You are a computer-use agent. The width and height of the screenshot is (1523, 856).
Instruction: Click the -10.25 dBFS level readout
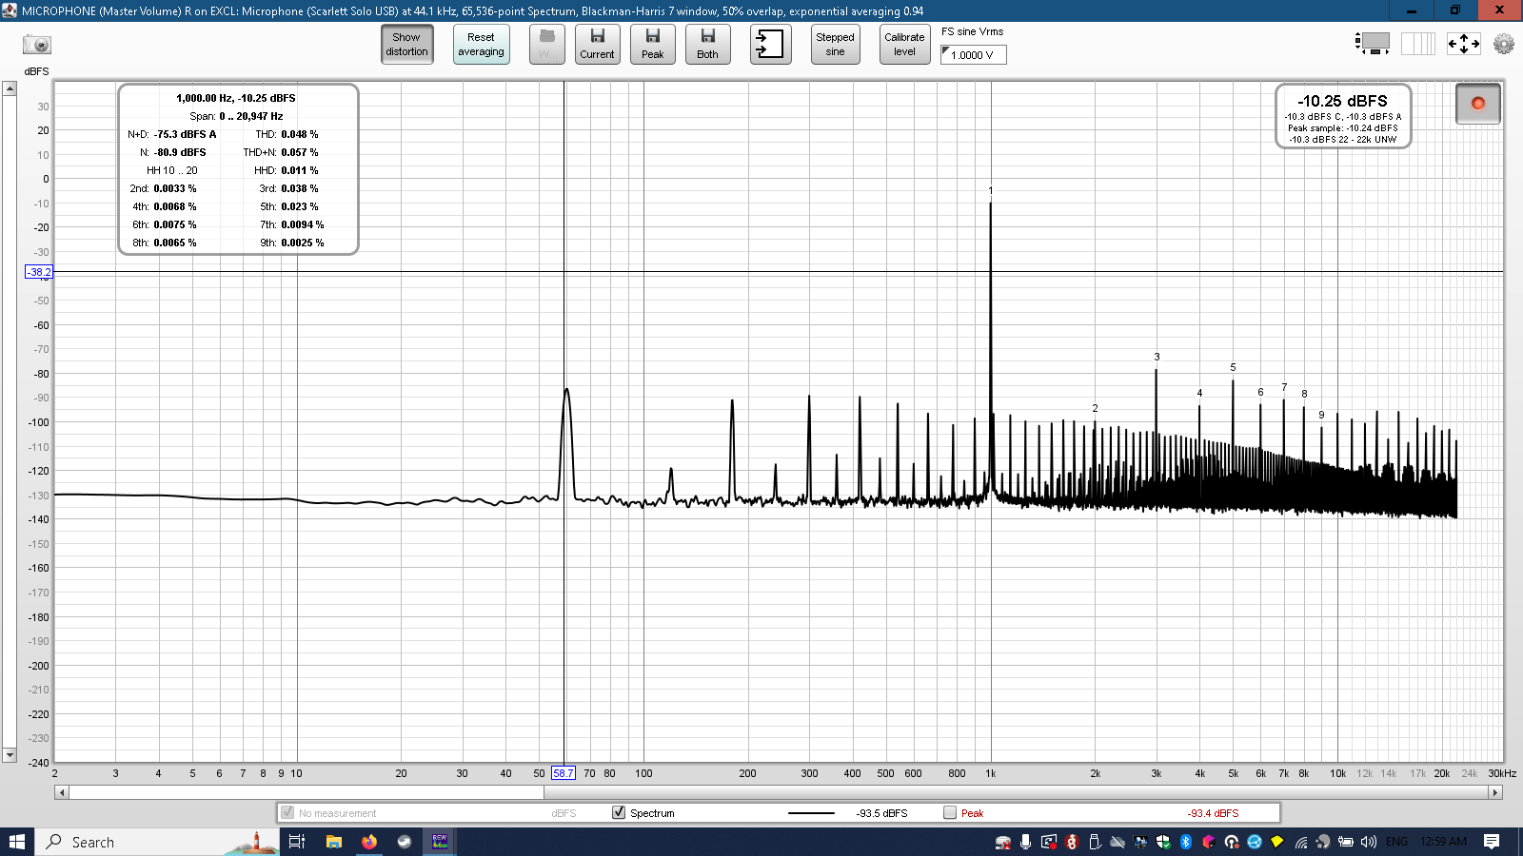point(1342,101)
